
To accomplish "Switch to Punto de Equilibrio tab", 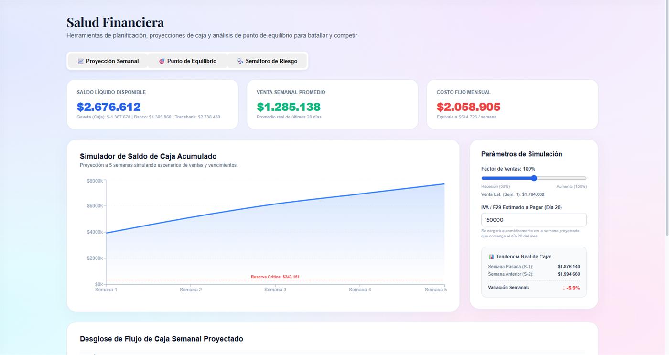I will (187, 61).
